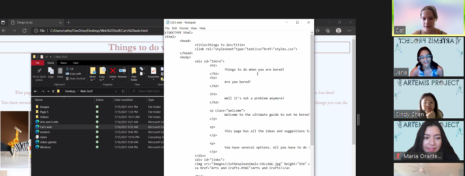Open the Properties dropdown arrow

[x=153, y=80]
